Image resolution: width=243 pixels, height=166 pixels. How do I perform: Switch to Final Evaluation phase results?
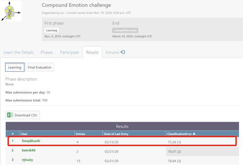point(40,67)
